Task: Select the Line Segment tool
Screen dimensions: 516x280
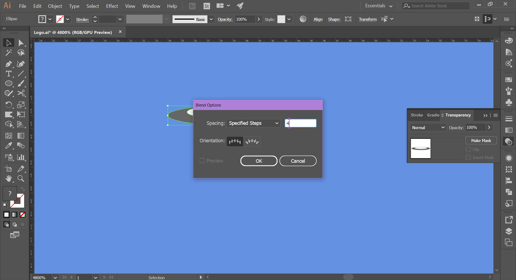Action: [21, 74]
